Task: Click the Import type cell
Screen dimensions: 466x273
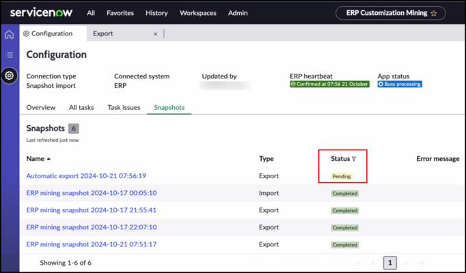Action: point(269,193)
